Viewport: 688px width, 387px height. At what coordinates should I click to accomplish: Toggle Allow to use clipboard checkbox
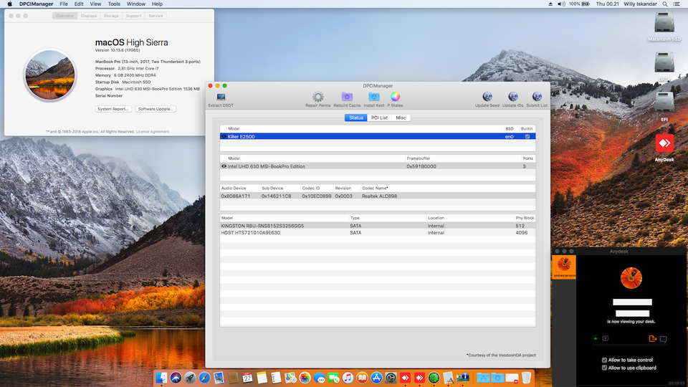click(x=605, y=368)
